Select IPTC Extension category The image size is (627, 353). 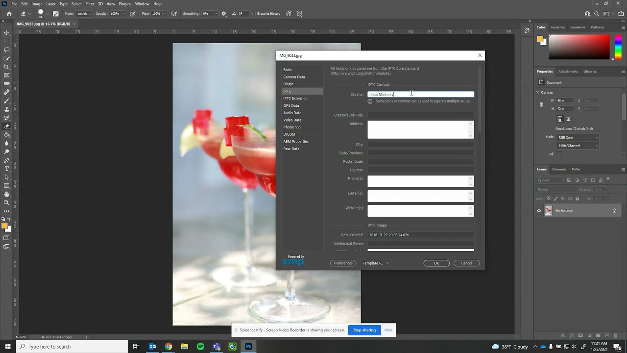pos(295,99)
